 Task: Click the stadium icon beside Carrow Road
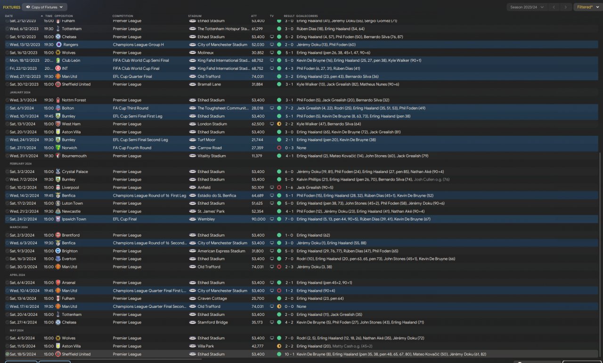click(x=193, y=148)
